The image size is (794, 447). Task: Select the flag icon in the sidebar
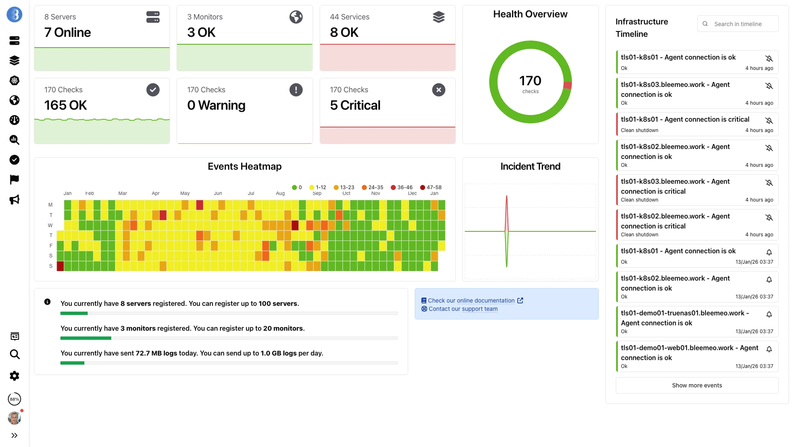coord(14,179)
